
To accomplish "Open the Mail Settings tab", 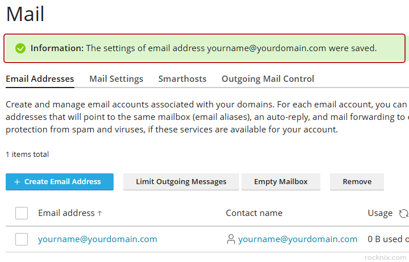I will pos(116,79).
